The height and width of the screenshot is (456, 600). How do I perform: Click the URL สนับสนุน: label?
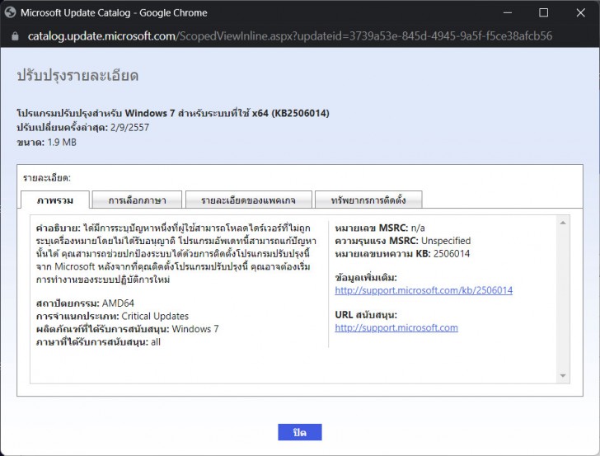point(366,315)
